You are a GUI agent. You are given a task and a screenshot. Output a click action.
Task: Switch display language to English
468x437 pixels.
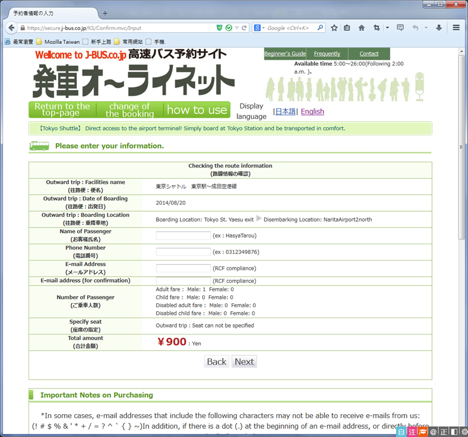click(x=313, y=112)
